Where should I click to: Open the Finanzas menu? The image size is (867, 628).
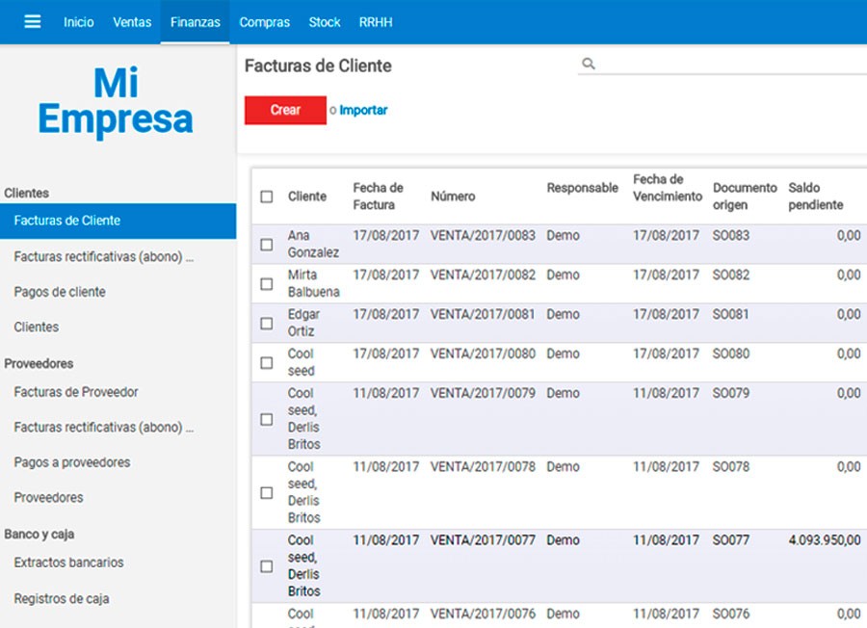click(196, 22)
